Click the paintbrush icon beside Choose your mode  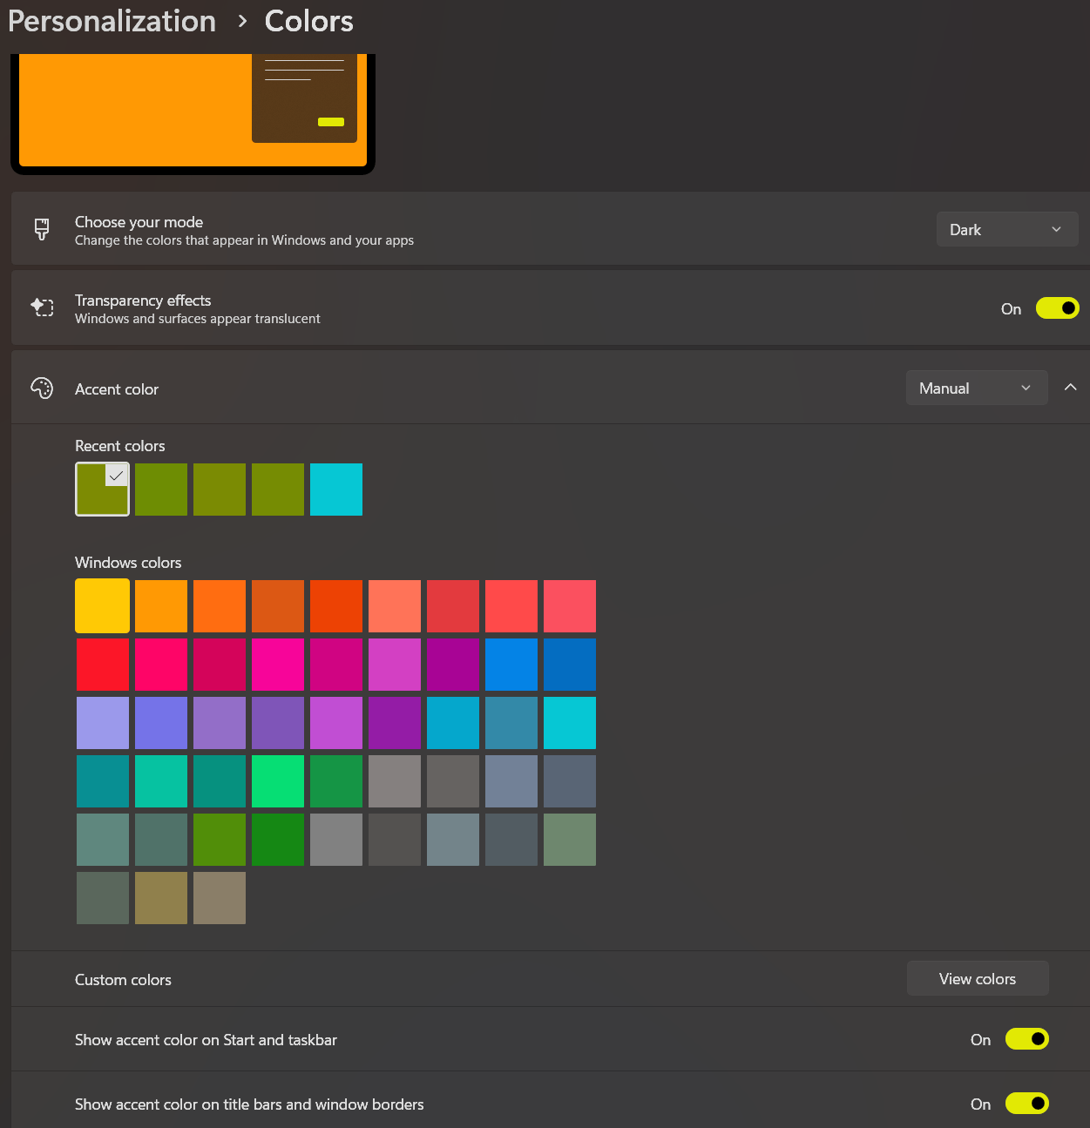(x=42, y=229)
